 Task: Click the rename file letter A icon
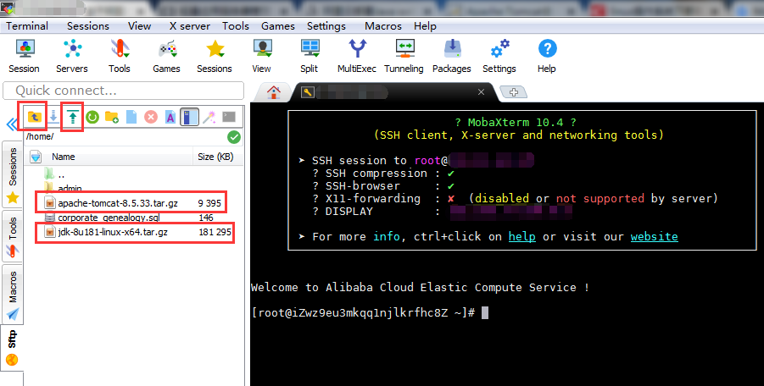point(170,117)
